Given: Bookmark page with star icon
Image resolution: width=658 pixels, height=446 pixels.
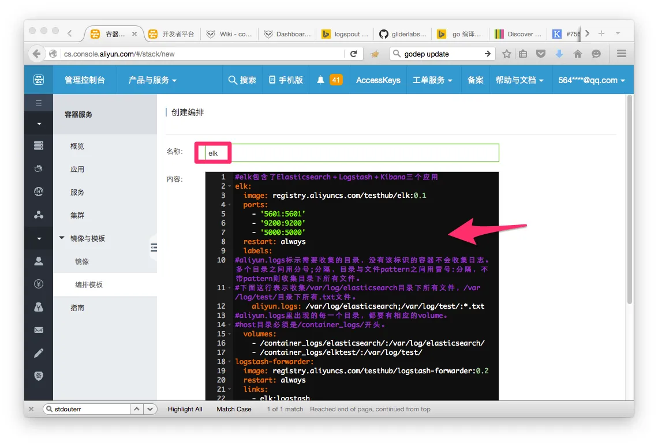Looking at the screenshot, I should (507, 54).
